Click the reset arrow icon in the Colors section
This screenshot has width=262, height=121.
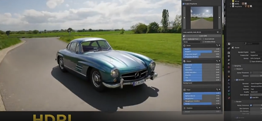(217, 61)
